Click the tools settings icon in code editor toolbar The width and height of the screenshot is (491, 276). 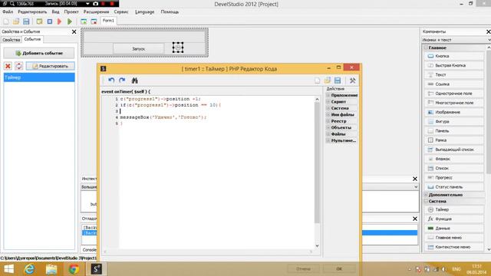pyautogui.click(x=353, y=80)
